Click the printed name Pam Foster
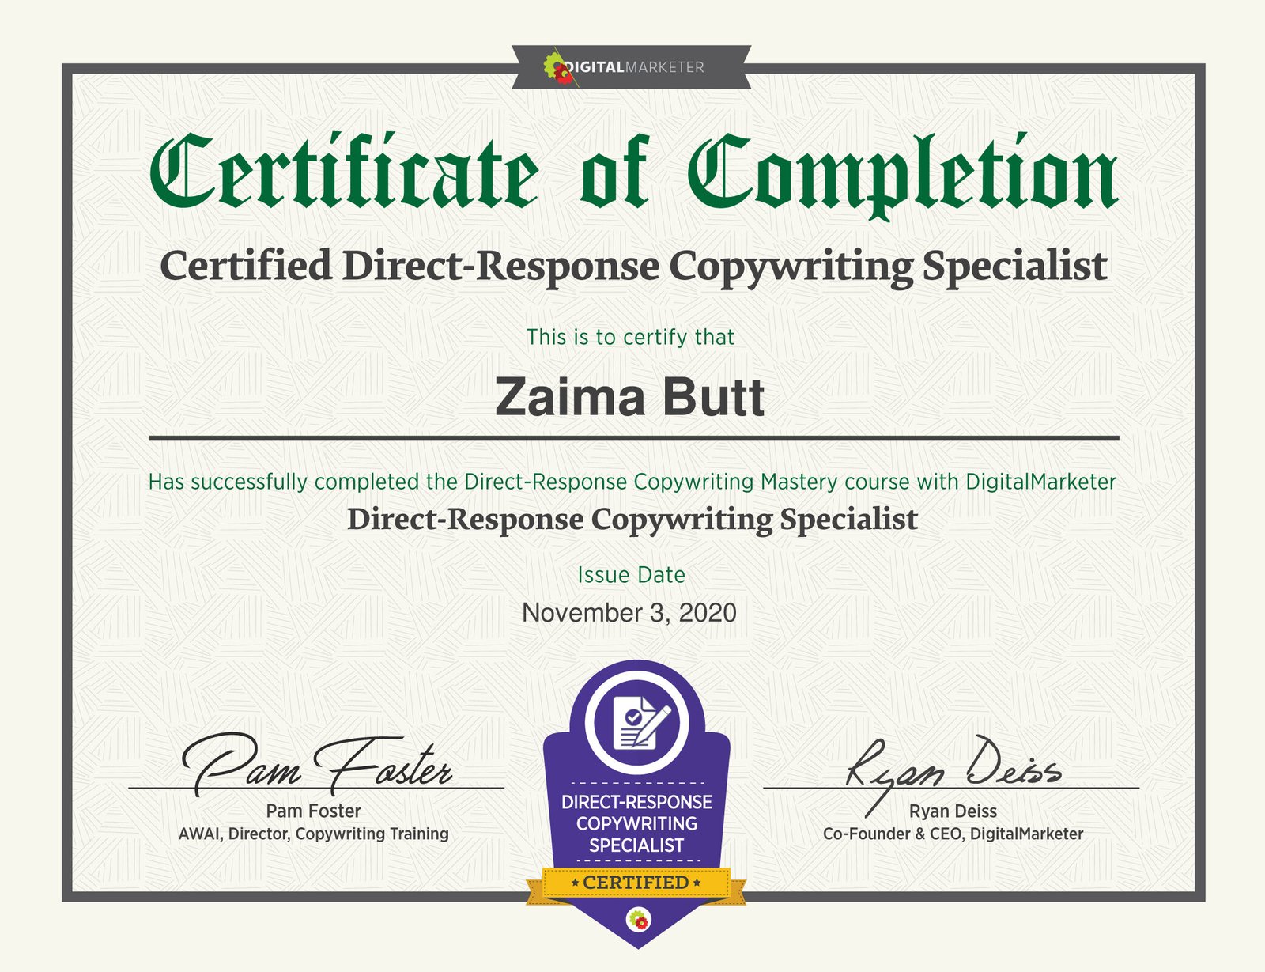1265x972 pixels. [x=313, y=811]
